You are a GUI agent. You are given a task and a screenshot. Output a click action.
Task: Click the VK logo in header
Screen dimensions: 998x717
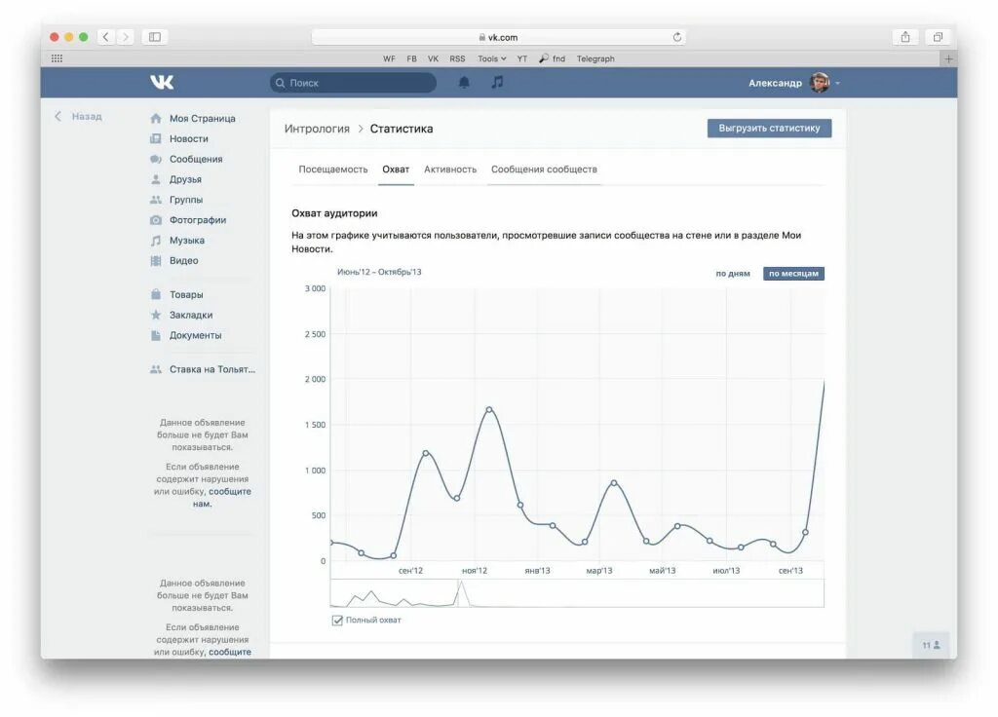[x=162, y=82]
